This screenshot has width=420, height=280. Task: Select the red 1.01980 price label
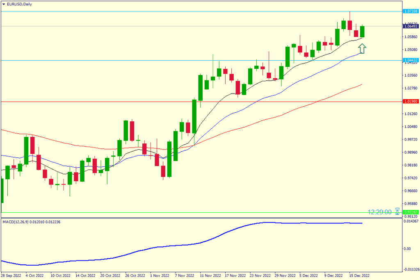pos(411,101)
